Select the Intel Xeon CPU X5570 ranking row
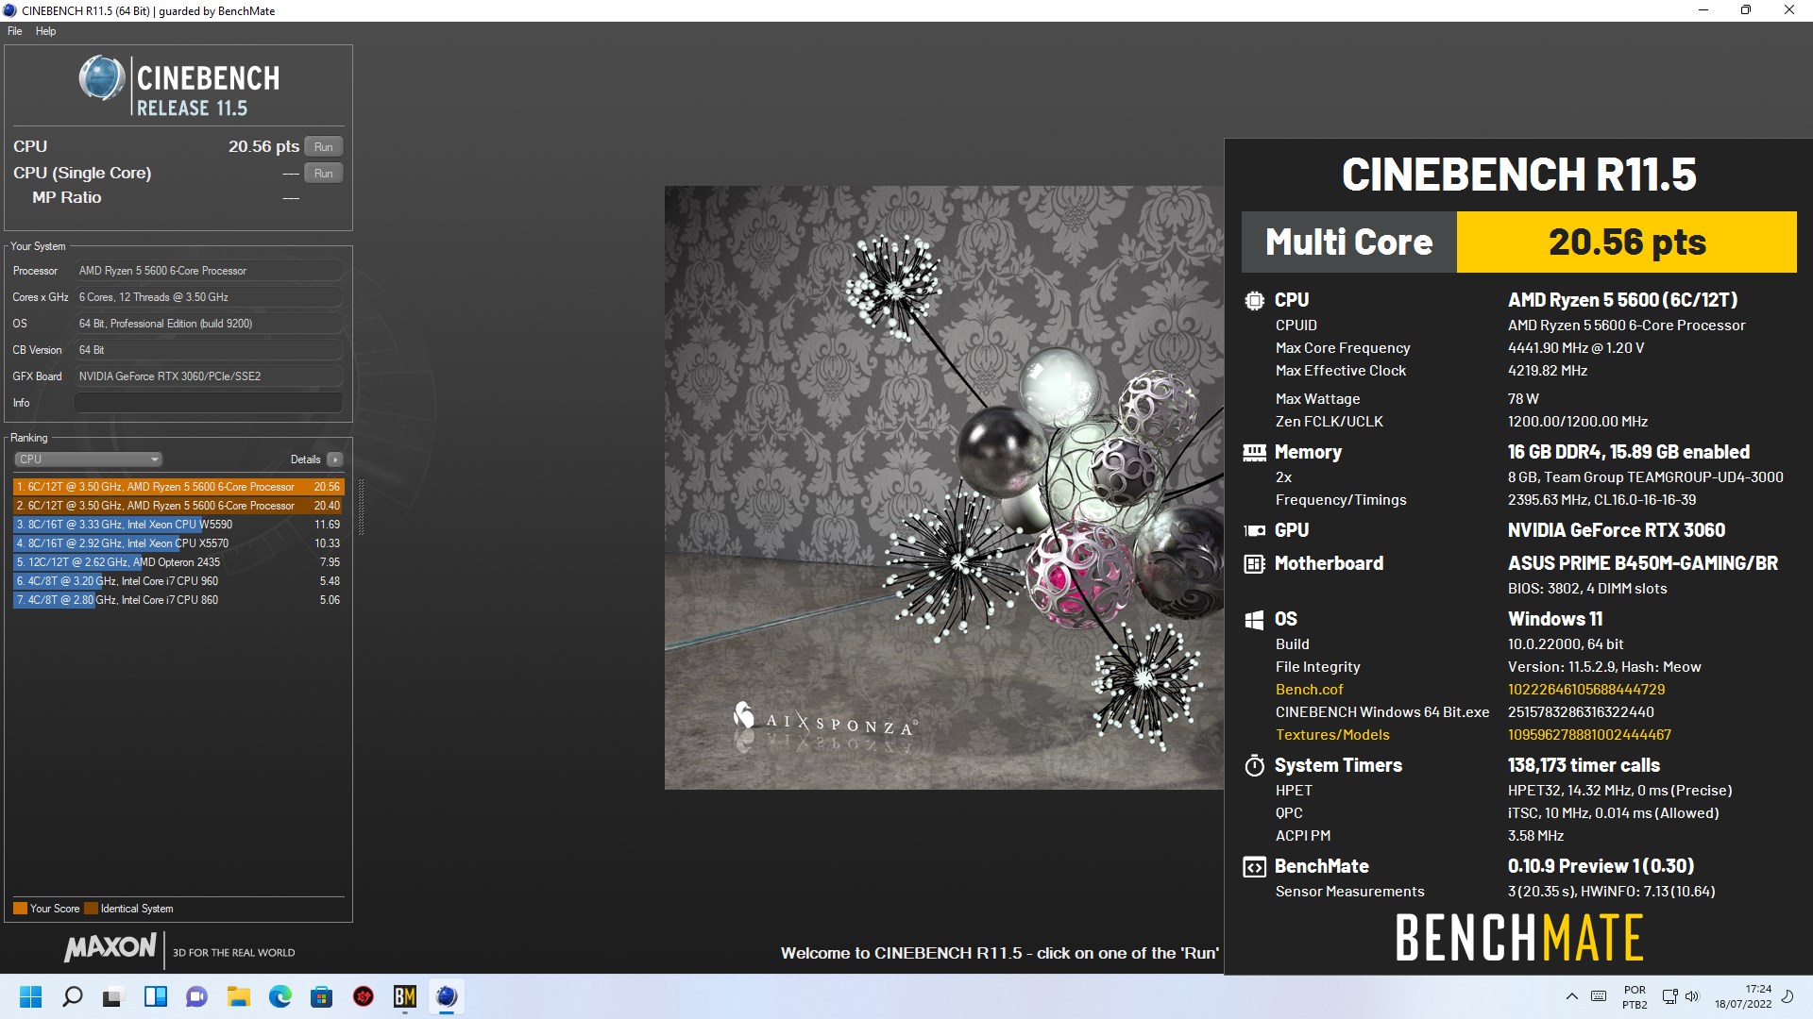Image resolution: width=1813 pixels, height=1019 pixels. point(178,543)
